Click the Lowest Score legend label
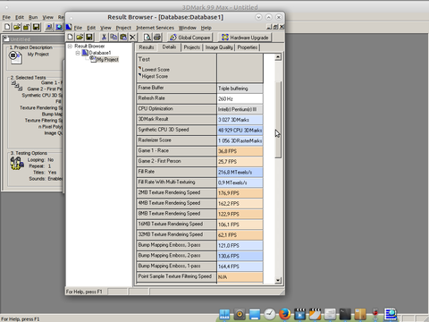 (156, 70)
